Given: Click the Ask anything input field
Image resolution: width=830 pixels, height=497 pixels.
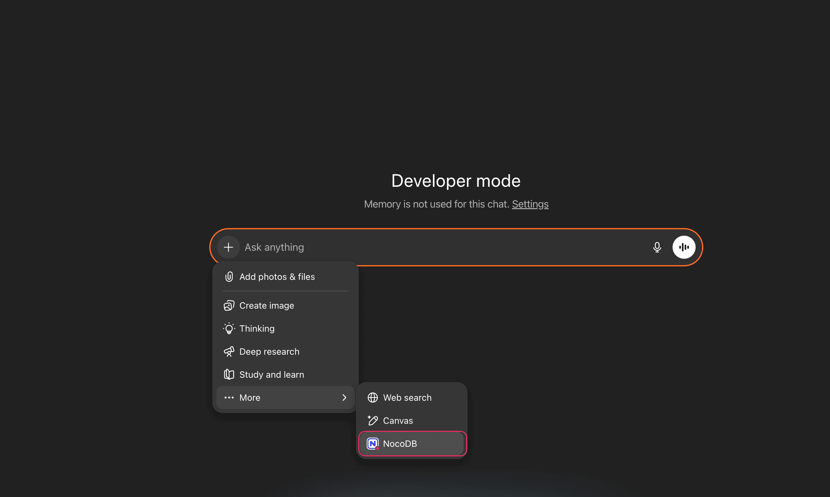Looking at the screenshot, I should [x=435, y=247].
